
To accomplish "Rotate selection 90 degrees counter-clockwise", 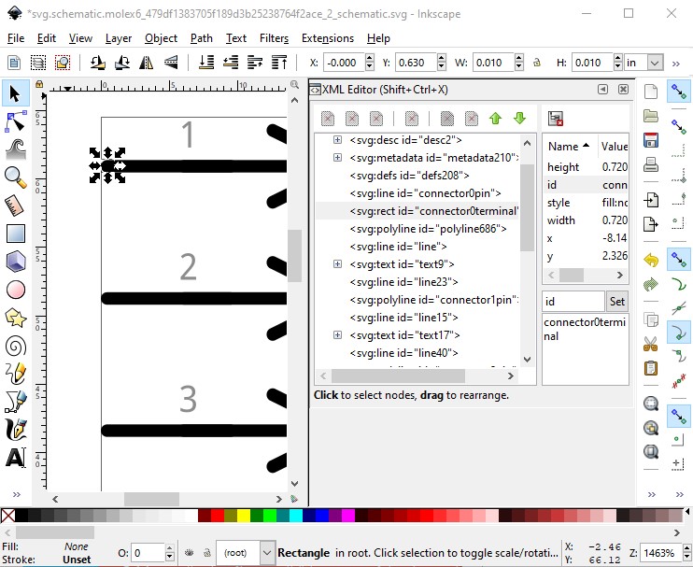I will point(98,63).
